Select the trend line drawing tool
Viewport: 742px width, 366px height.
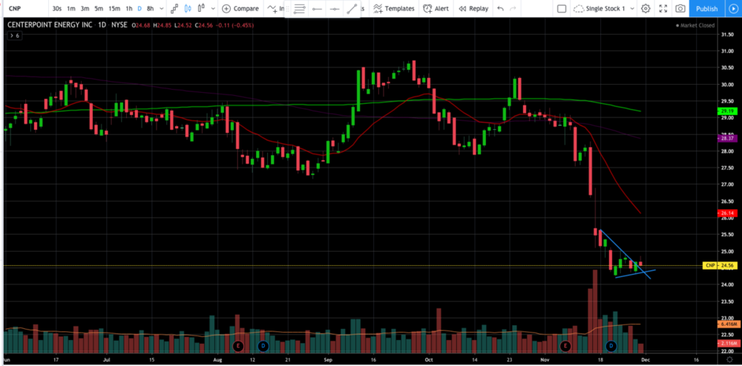click(x=352, y=9)
